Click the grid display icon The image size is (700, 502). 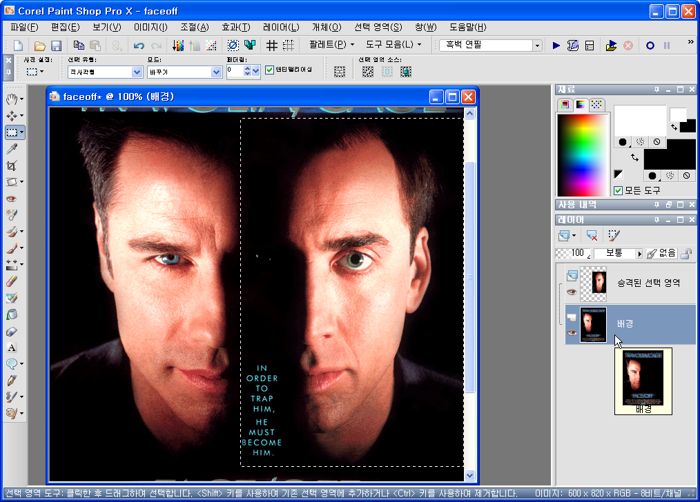coord(272,45)
